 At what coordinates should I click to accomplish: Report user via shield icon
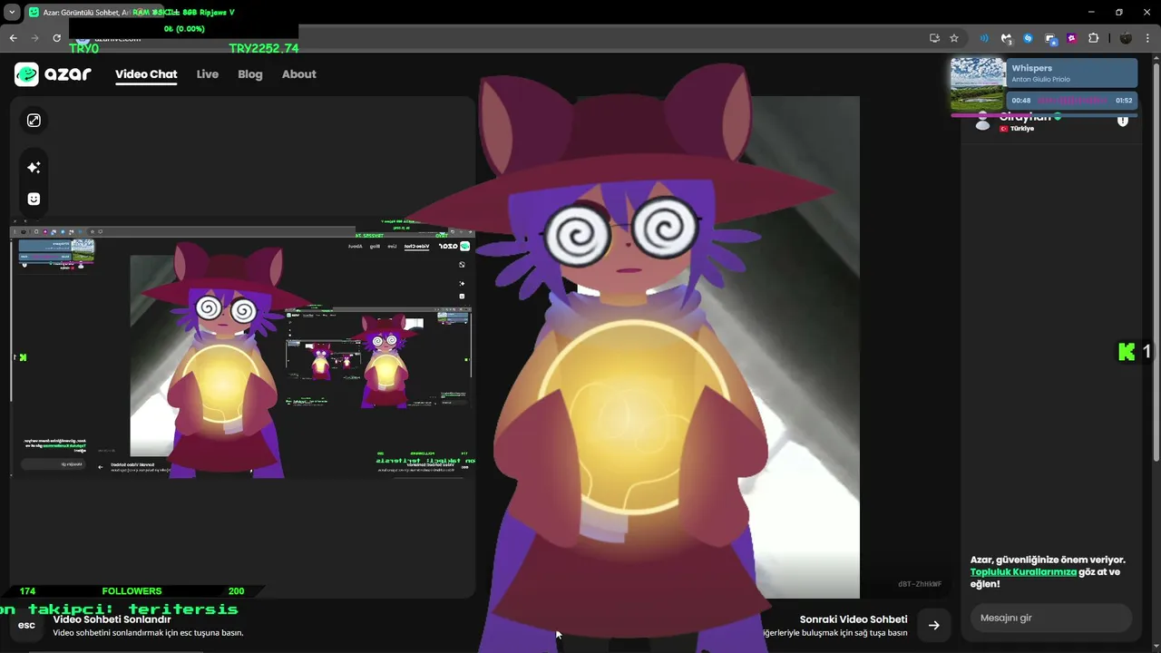click(1123, 121)
